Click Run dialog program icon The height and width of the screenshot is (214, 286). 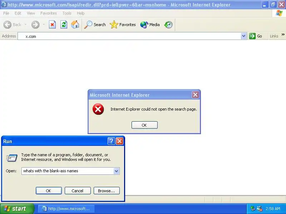[x=12, y=158]
